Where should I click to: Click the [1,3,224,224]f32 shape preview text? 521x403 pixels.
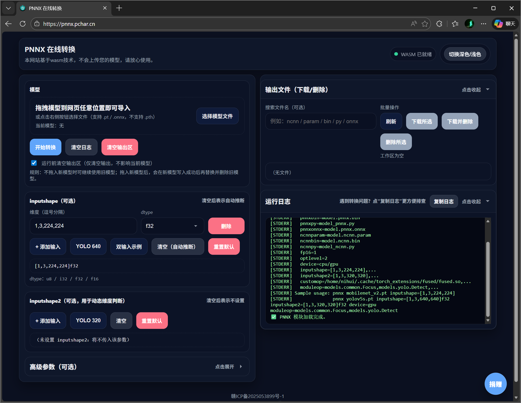(x=56, y=266)
